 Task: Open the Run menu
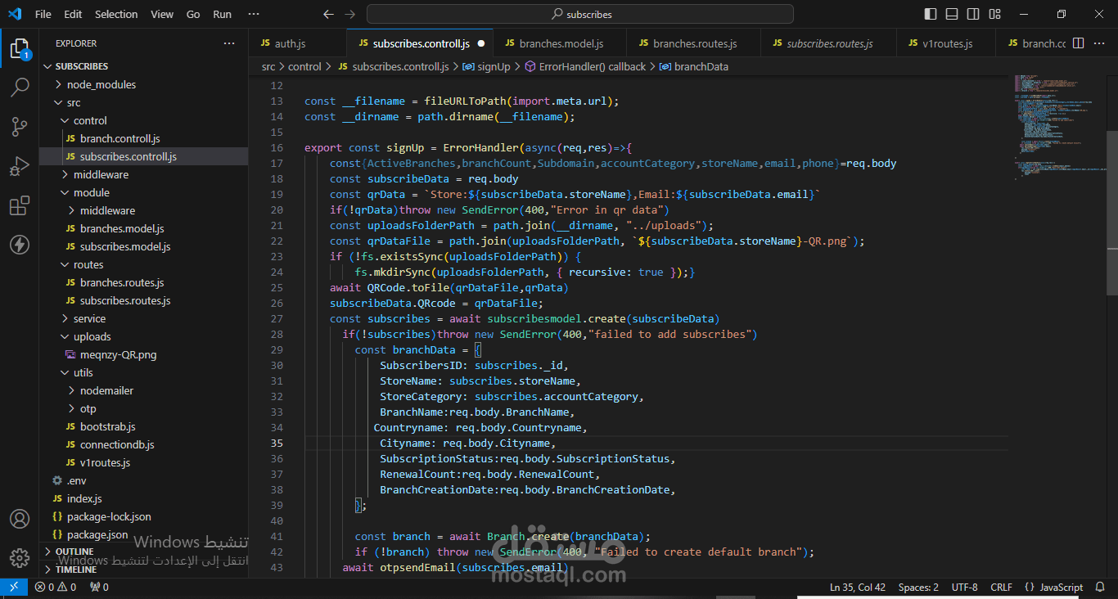tap(222, 14)
